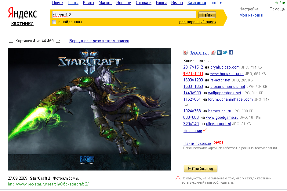The image size is (287, 191).
Task: Share via the VKontakte icon
Action: [x=219, y=52]
